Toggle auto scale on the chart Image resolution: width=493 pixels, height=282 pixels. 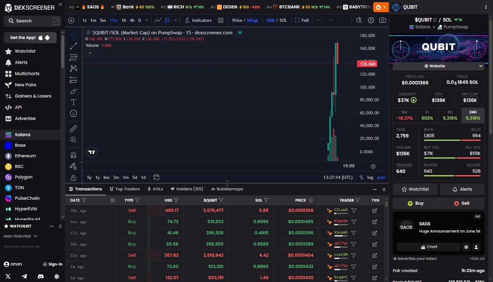pyautogui.click(x=381, y=177)
